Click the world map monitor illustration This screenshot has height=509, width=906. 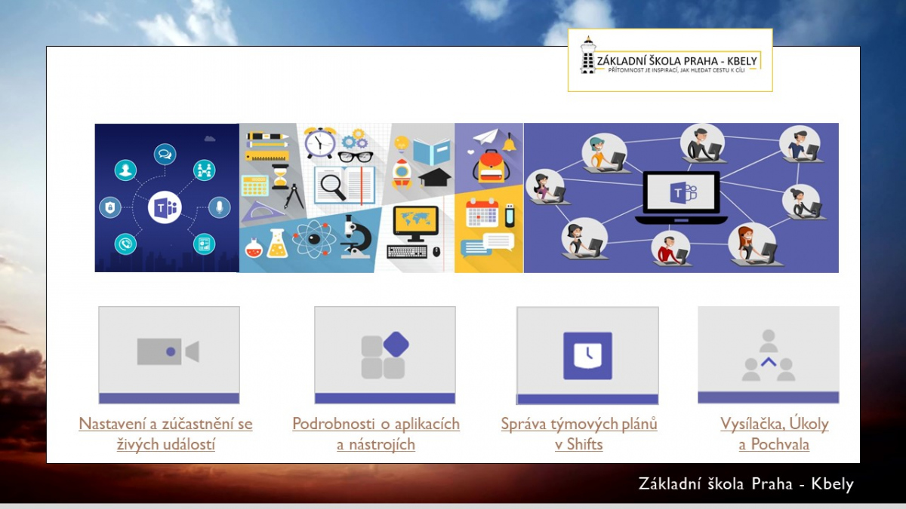pos(415,224)
